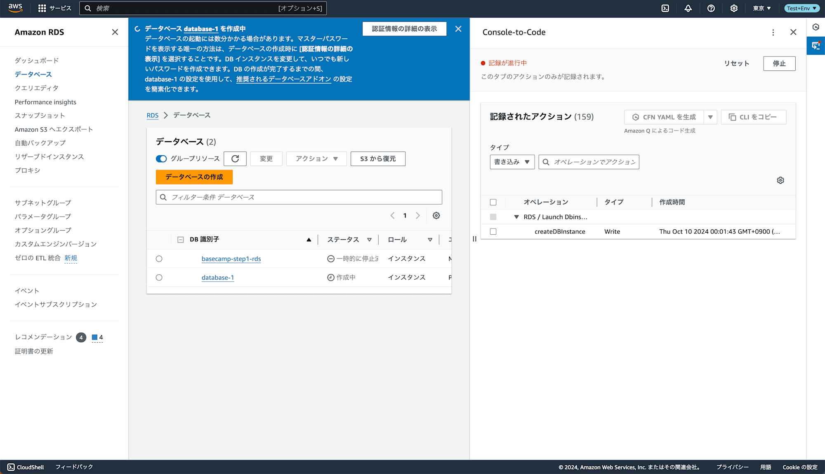Click the database filter search field
This screenshot has width=825, height=474.
[x=299, y=197]
